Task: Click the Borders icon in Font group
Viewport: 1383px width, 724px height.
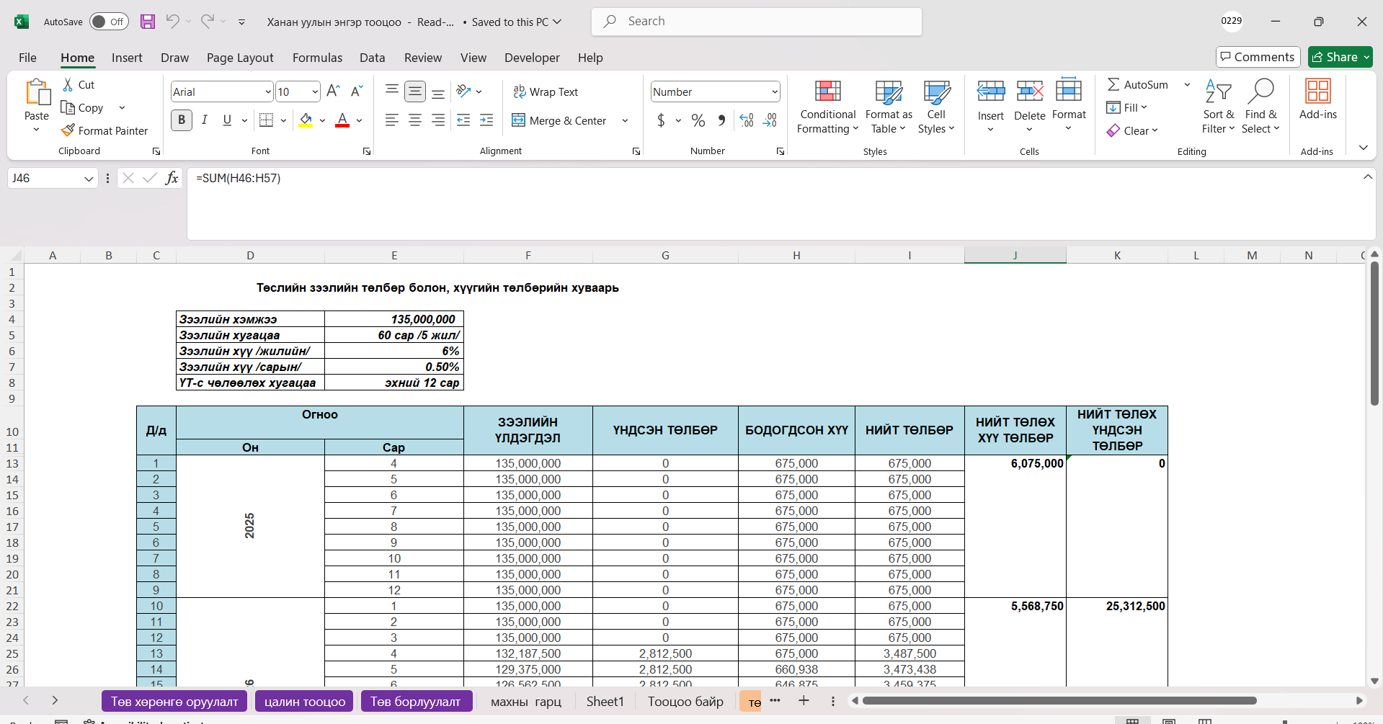Action: pyautogui.click(x=266, y=120)
